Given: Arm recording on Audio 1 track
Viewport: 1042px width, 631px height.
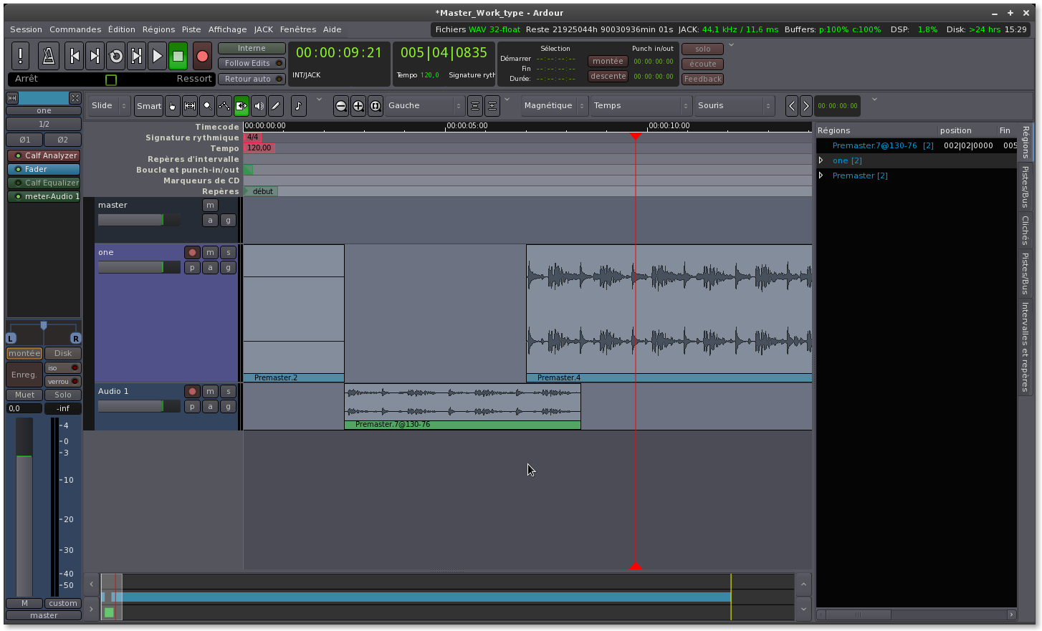Looking at the screenshot, I should [x=192, y=391].
